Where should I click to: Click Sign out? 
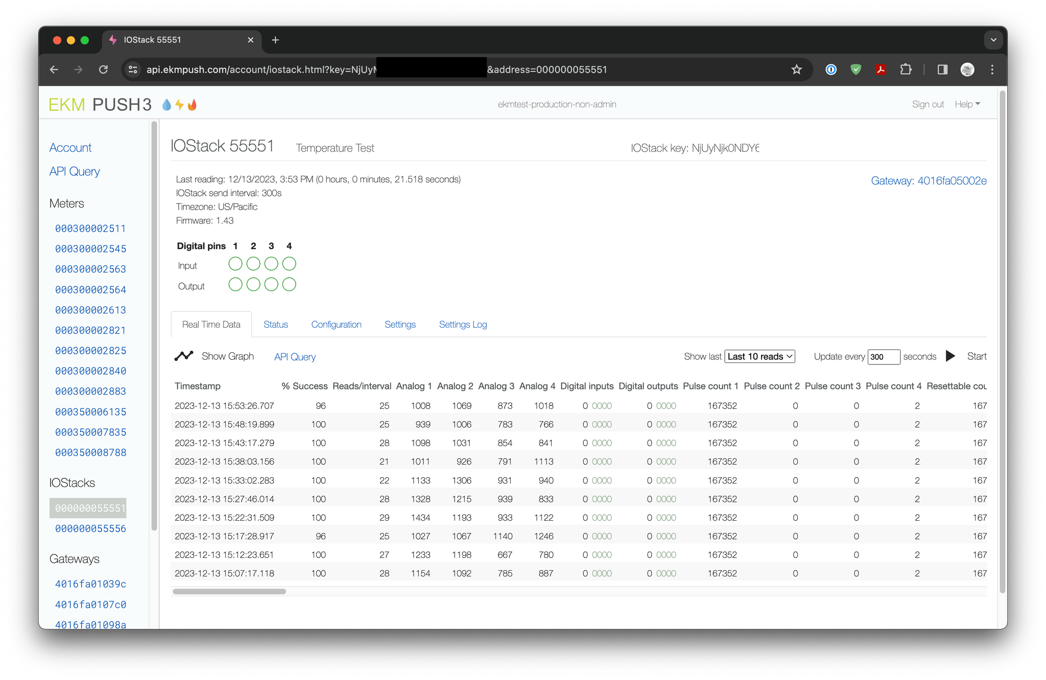pyautogui.click(x=928, y=104)
